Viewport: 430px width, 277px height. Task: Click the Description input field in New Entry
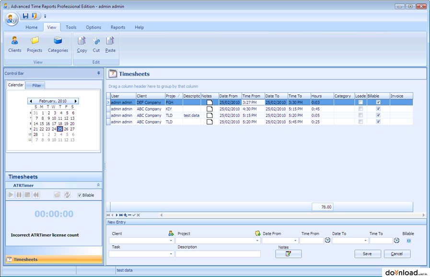coord(218,254)
